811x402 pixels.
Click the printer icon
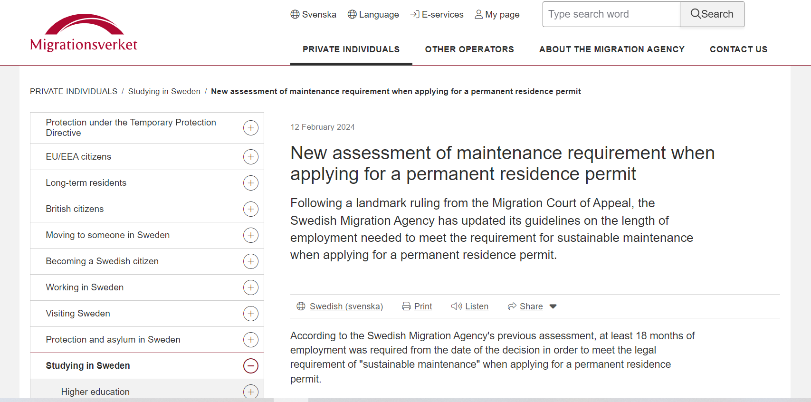[406, 306]
